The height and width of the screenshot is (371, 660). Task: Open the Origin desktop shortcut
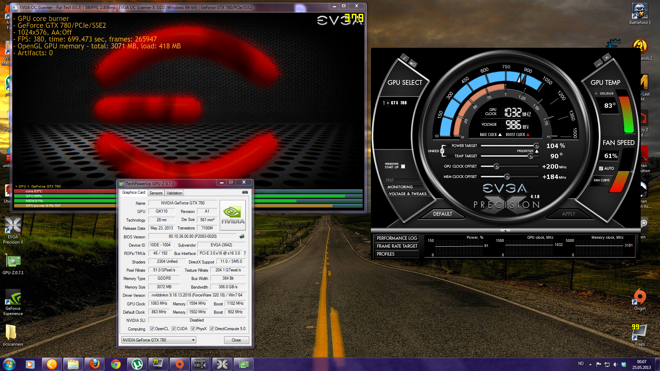(640, 300)
